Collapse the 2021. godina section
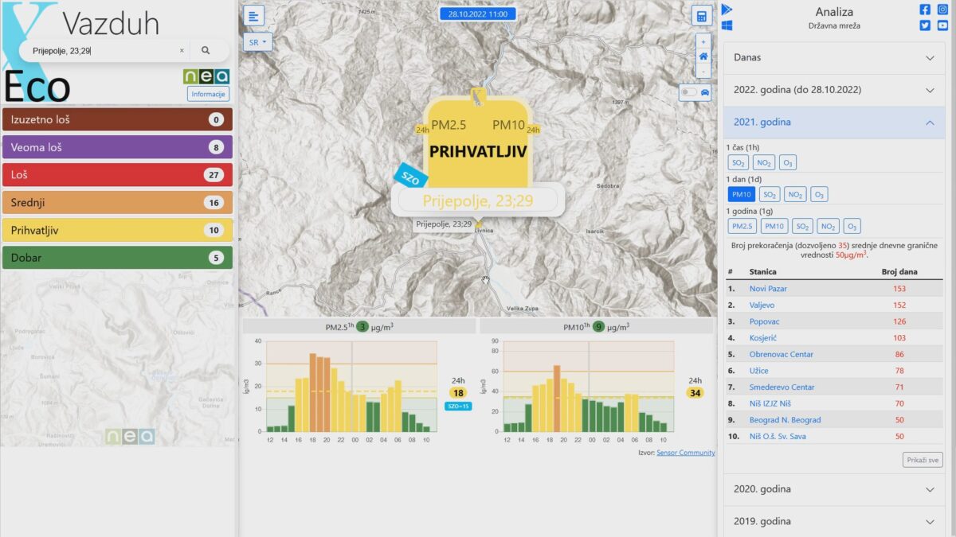This screenshot has width=956, height=537. [834, 123]
